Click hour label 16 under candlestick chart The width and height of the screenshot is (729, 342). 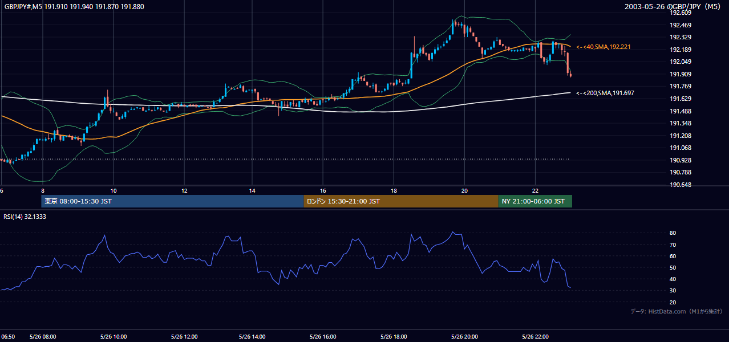pyautogui.click(x=323, y=190)
